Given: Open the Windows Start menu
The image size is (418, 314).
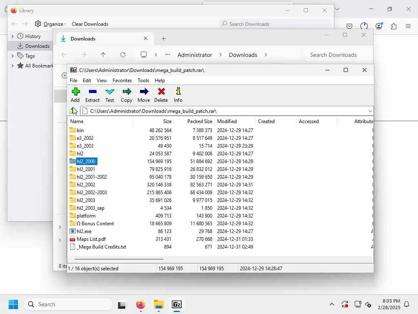Looking at the screenshot, I should 13,304.
